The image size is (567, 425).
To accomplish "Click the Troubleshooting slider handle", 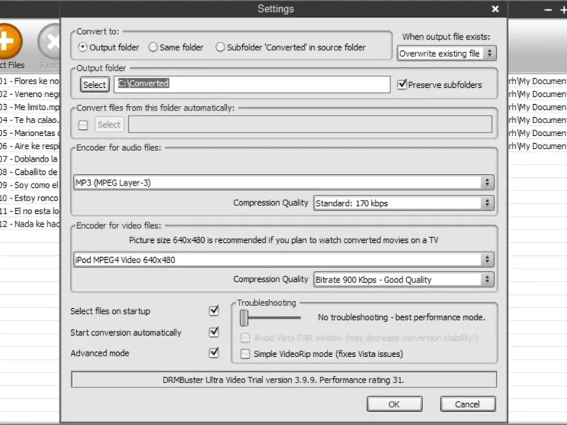I will (244, 317).
